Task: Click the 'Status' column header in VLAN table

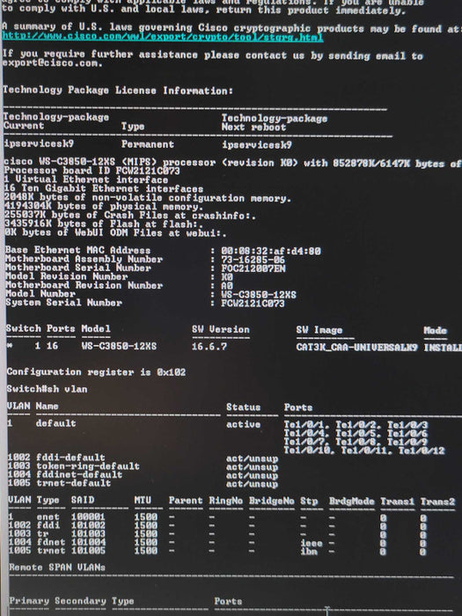Action: 243,407
